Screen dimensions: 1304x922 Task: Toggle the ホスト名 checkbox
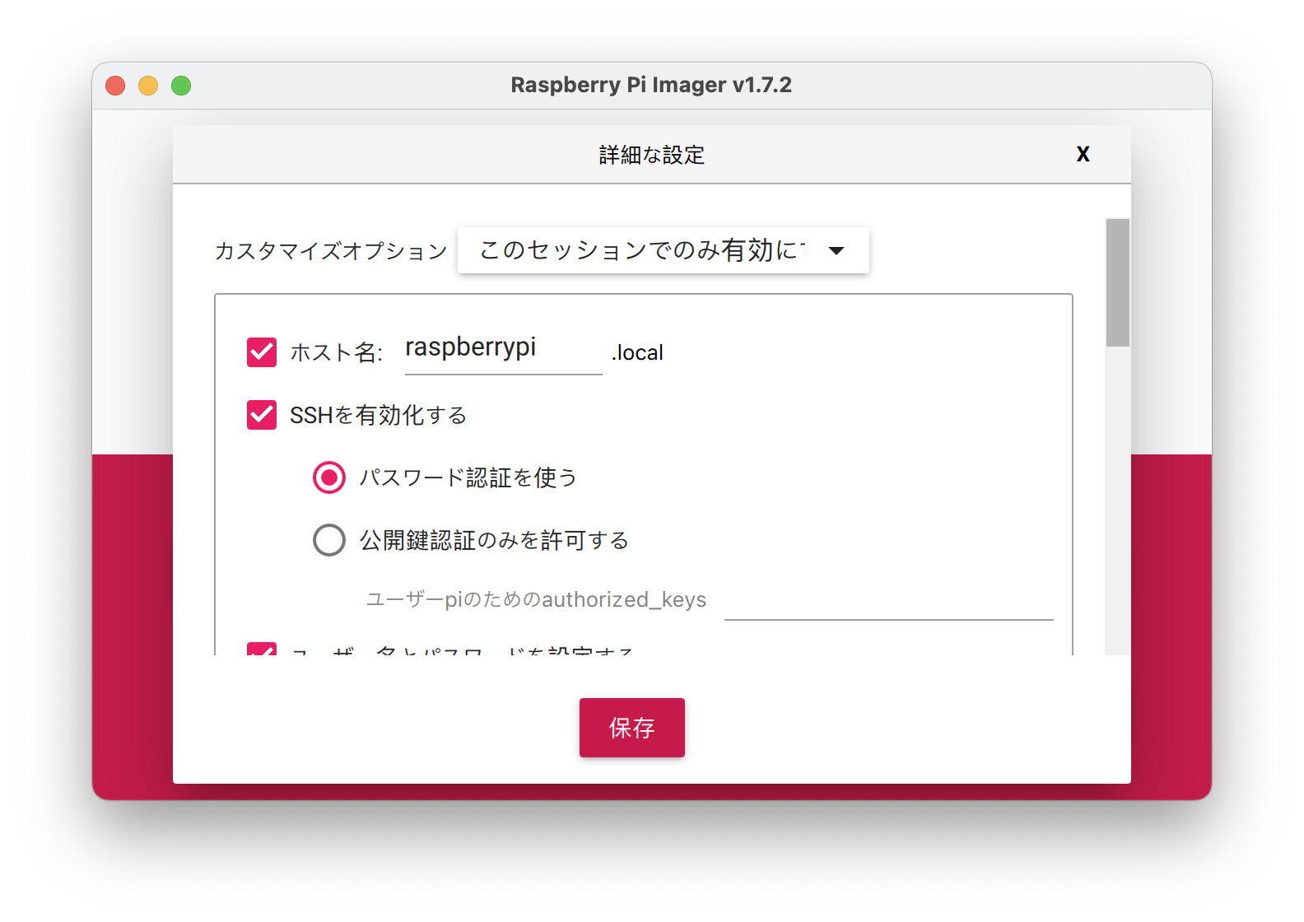pos(262,352)
